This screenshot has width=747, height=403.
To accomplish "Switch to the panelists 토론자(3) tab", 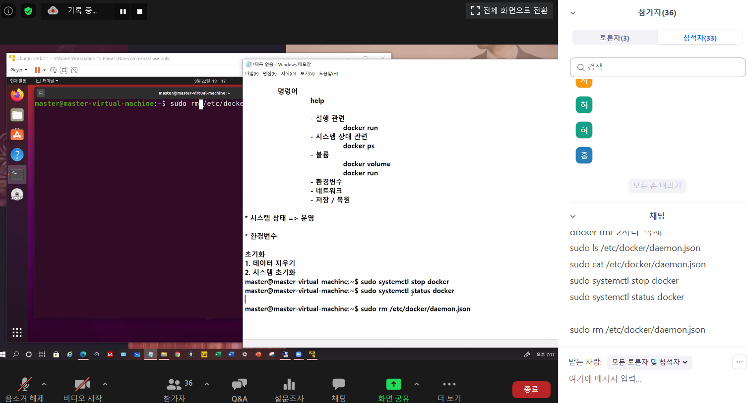I will coord(615,38).
